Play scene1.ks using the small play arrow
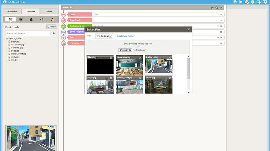270x151 pixels. click(212, 7)
